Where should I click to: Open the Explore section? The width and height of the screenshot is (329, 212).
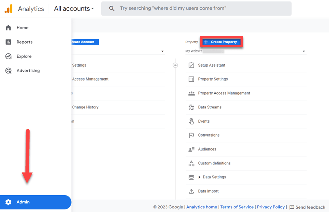24,56
